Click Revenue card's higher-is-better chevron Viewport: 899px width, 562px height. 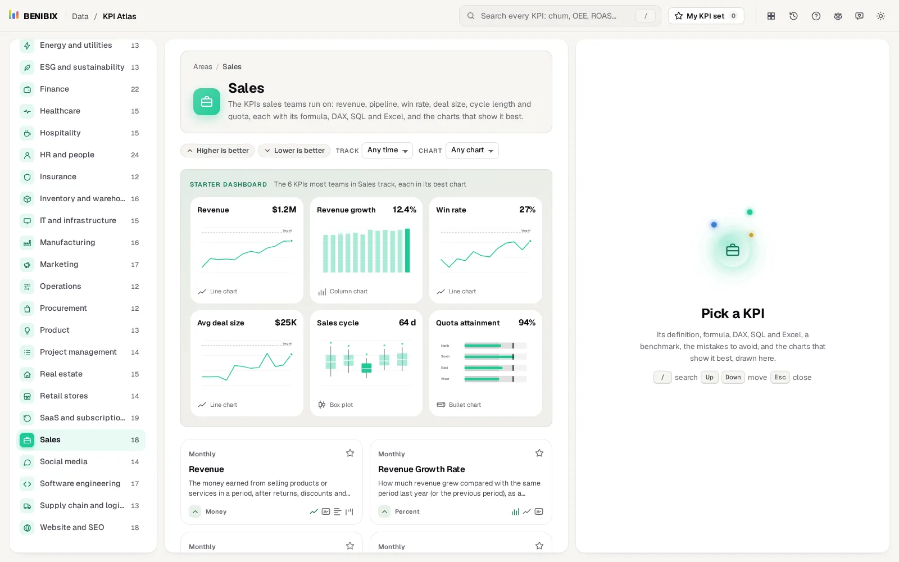[x=195, y=511]
